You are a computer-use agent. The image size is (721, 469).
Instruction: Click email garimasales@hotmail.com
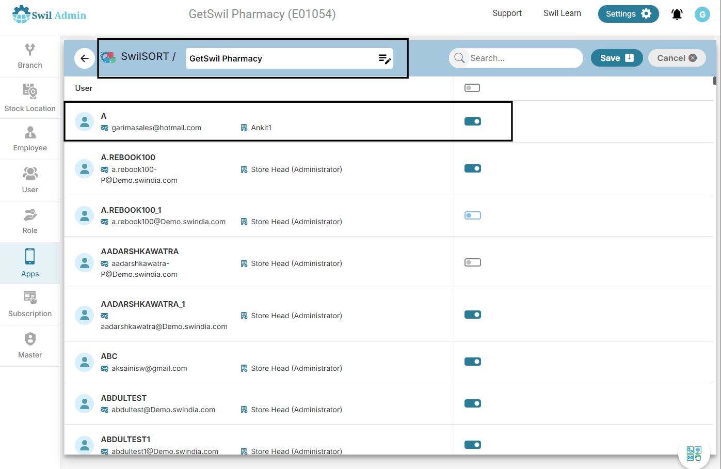coord(156,128)
